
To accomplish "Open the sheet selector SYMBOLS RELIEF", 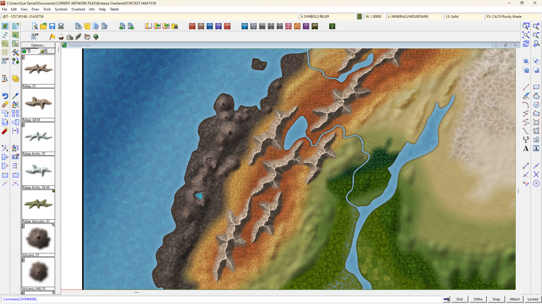I will click(x=327, y=17).
